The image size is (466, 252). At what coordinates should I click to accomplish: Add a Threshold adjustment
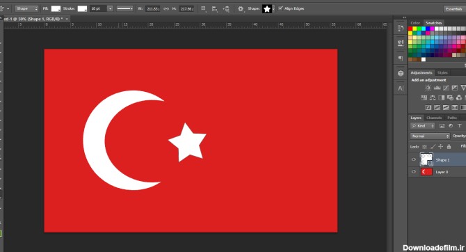pyautogui.click(x=446, y=107)
